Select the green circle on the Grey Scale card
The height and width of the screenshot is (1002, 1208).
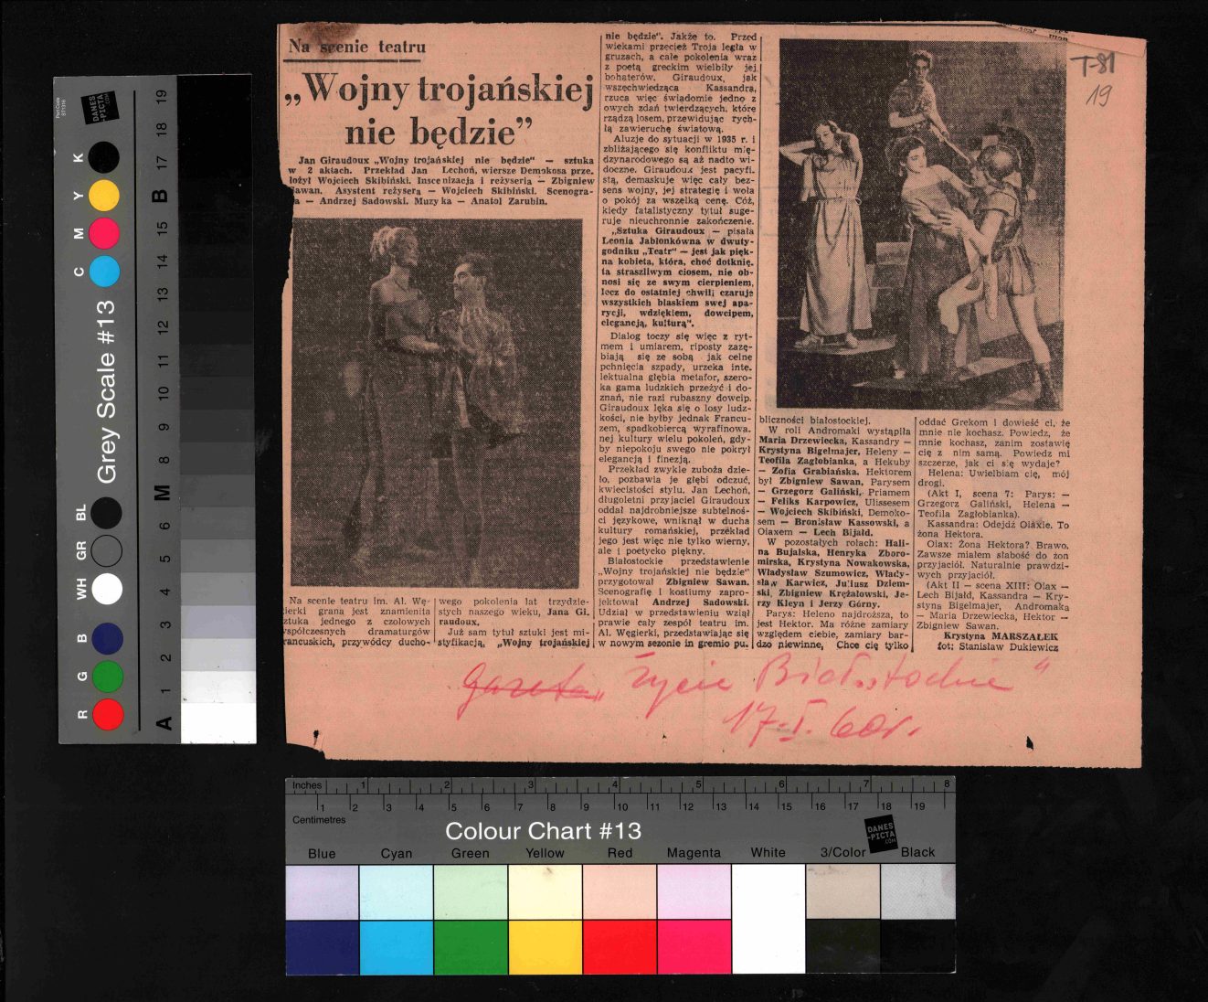coord(108,677)
